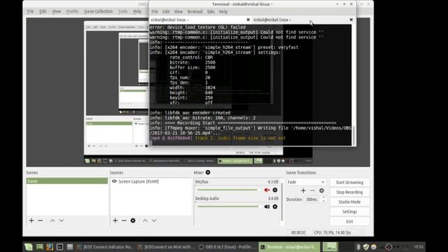Click the Mixer panel scrollbar

coord(282,201)
